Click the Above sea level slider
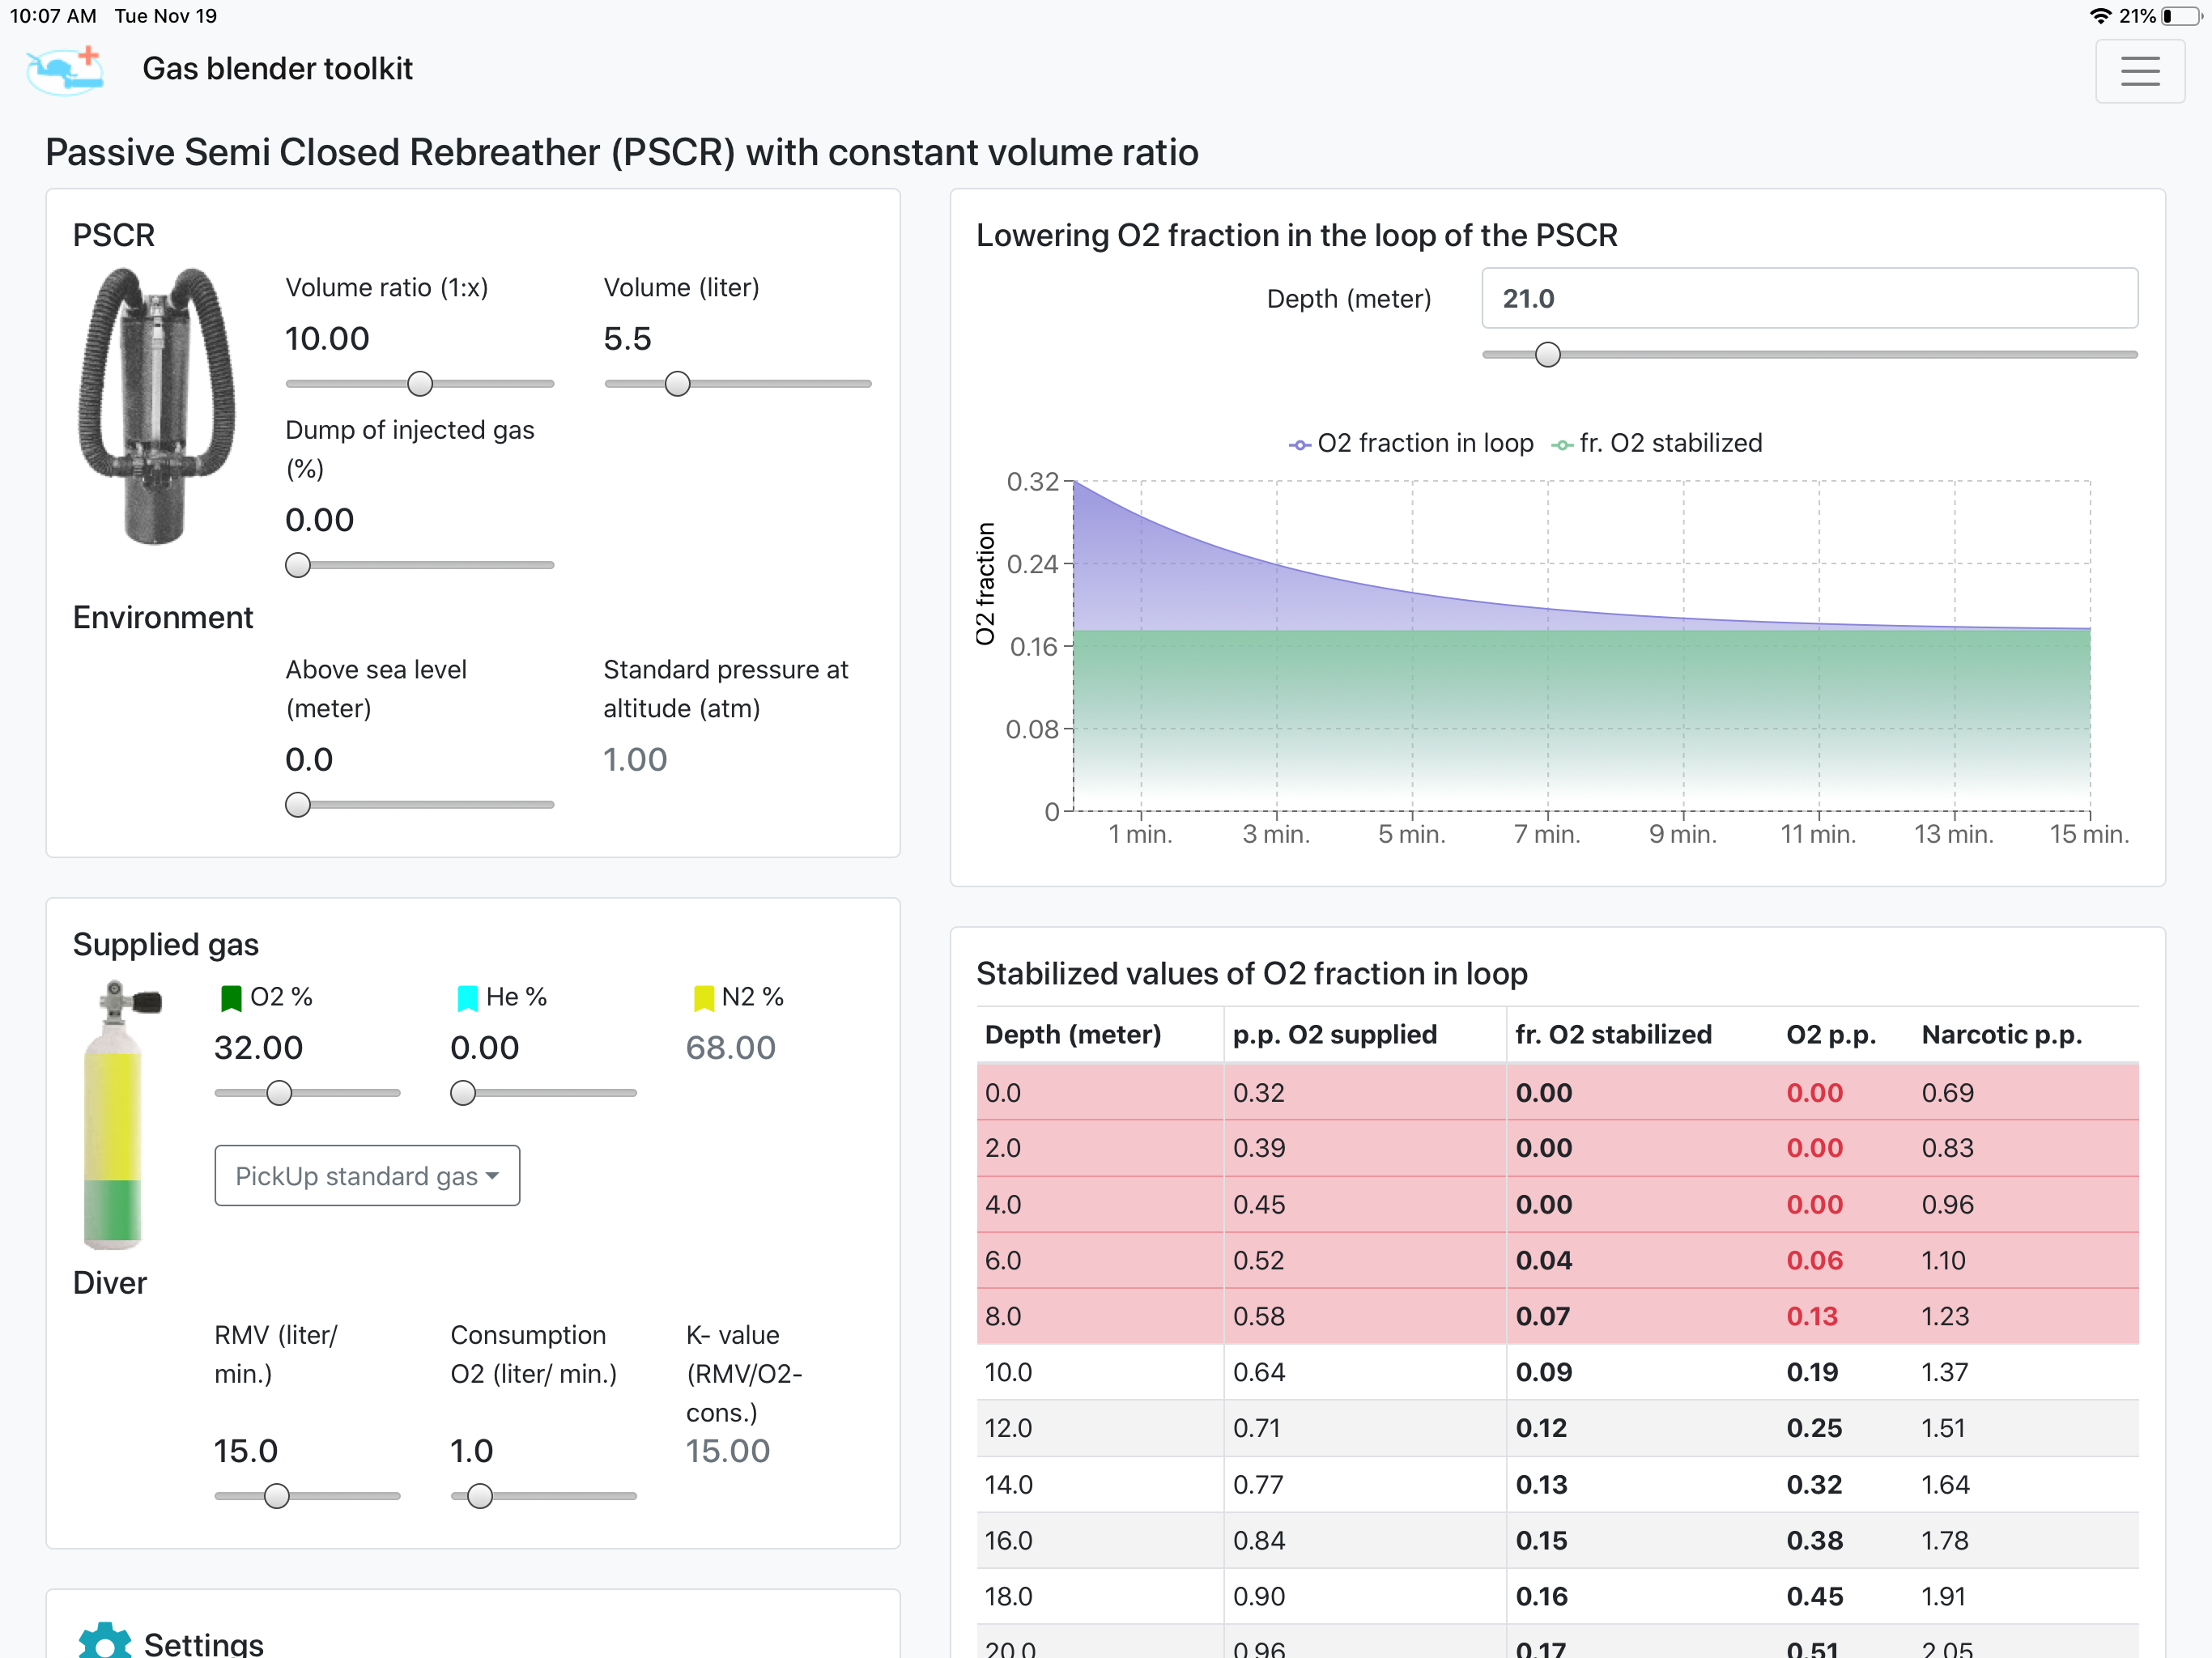This screenshot has width=2212, height=1658. click(298, 805)
